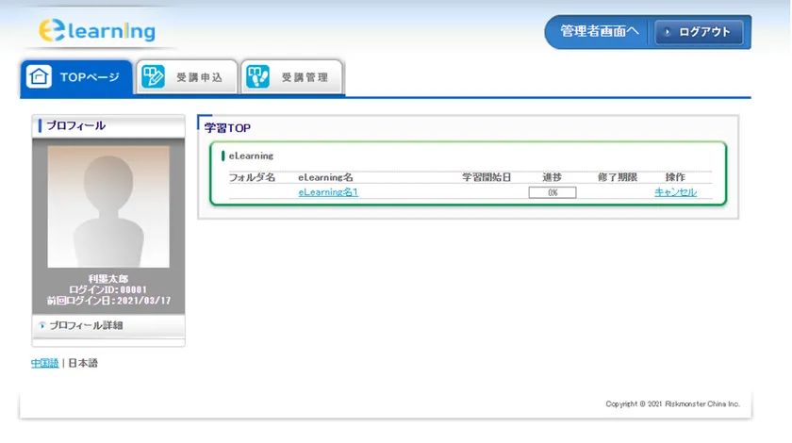792x443 pixels.
Task: Click キャンセル link in 操作 column
Action: click(x=675, y=192)
